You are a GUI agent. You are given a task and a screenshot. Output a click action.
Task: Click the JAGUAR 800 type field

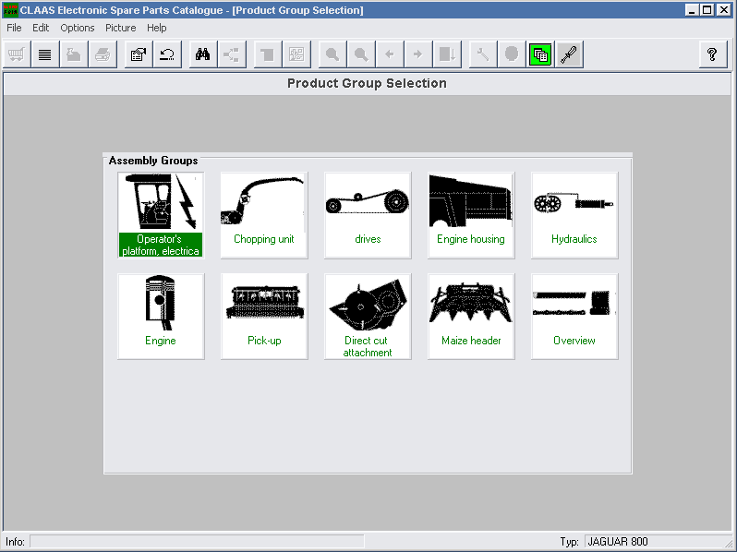click(x=657, y=542)
